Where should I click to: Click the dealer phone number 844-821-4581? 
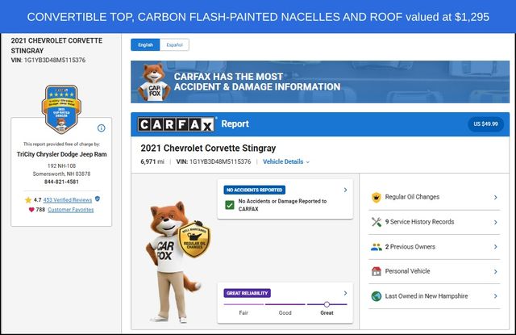point(61,182)
